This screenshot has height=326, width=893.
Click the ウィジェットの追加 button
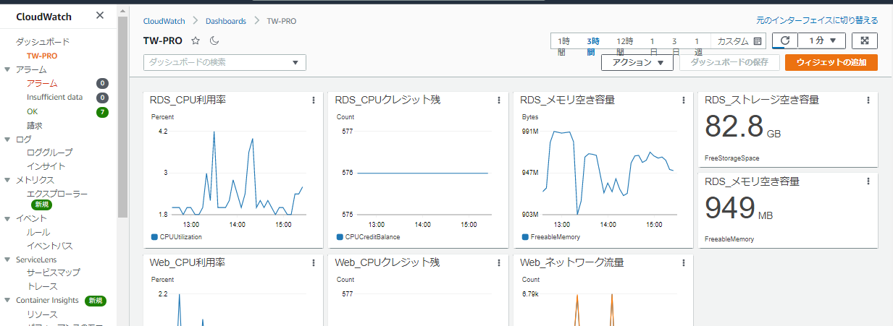pyautogui.click(x=831, y=63)
